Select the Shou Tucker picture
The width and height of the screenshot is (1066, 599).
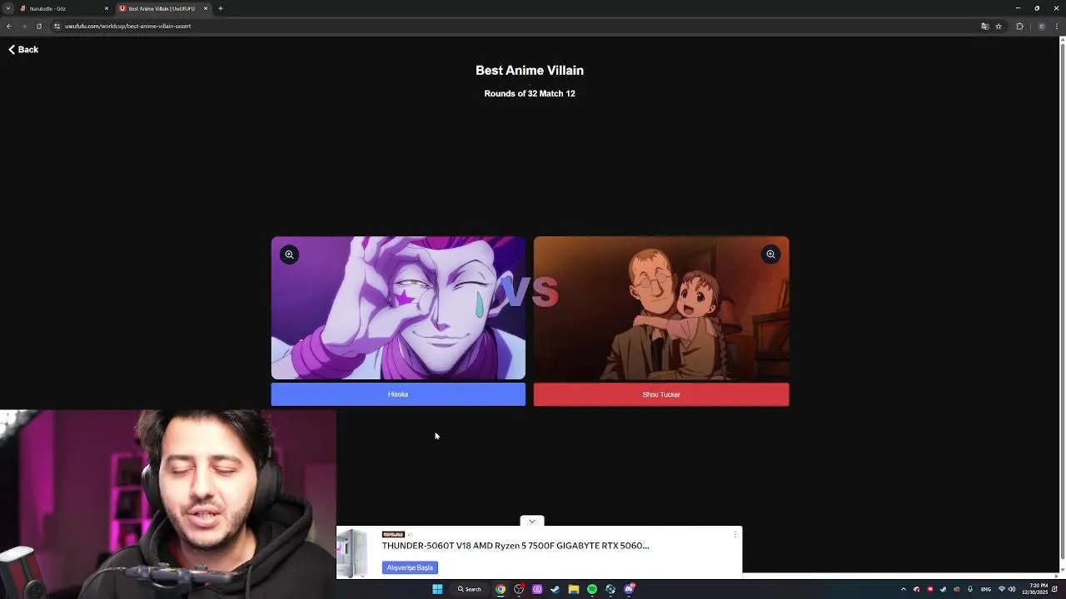coord(661,309)
